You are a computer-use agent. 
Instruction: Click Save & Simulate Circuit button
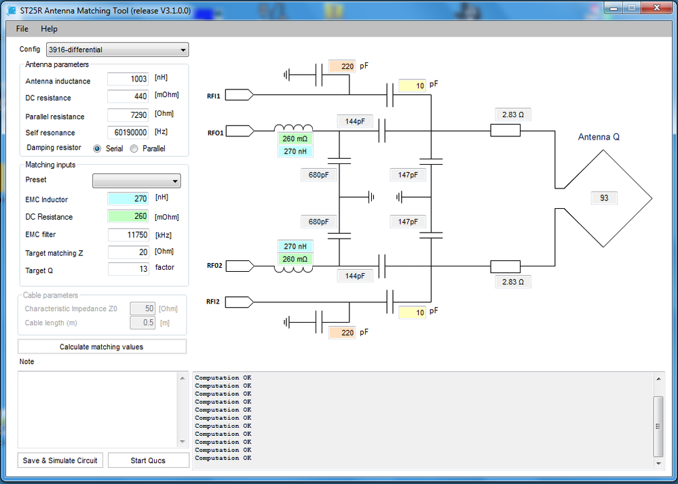60,460
